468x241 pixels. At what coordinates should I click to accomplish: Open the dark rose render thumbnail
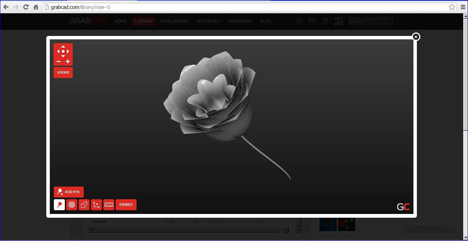347,224
